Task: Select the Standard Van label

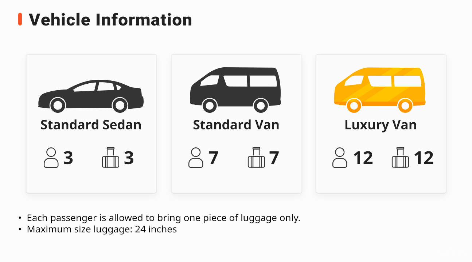Action: pos(236,125)
